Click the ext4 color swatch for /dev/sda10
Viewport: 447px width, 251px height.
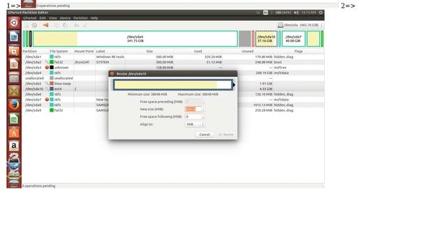click(x=52, y=89)
